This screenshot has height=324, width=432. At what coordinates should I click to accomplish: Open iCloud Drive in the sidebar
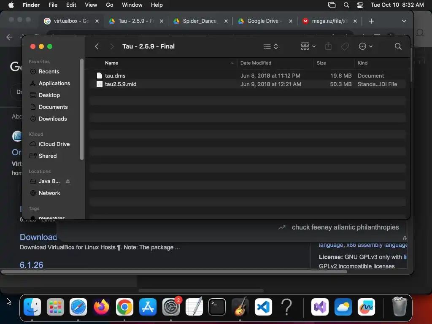pyautogui.click(x=54, y=144)
